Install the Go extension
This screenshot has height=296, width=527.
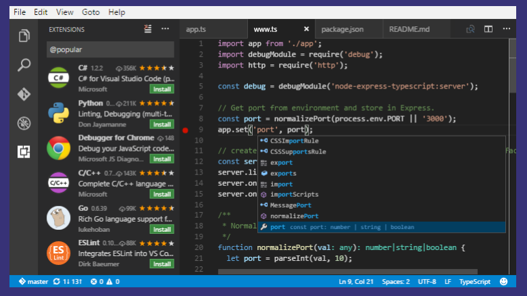[162, 229]
